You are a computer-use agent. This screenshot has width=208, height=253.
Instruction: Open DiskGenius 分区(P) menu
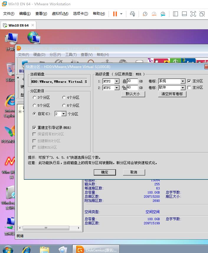(x=55, y=55)
